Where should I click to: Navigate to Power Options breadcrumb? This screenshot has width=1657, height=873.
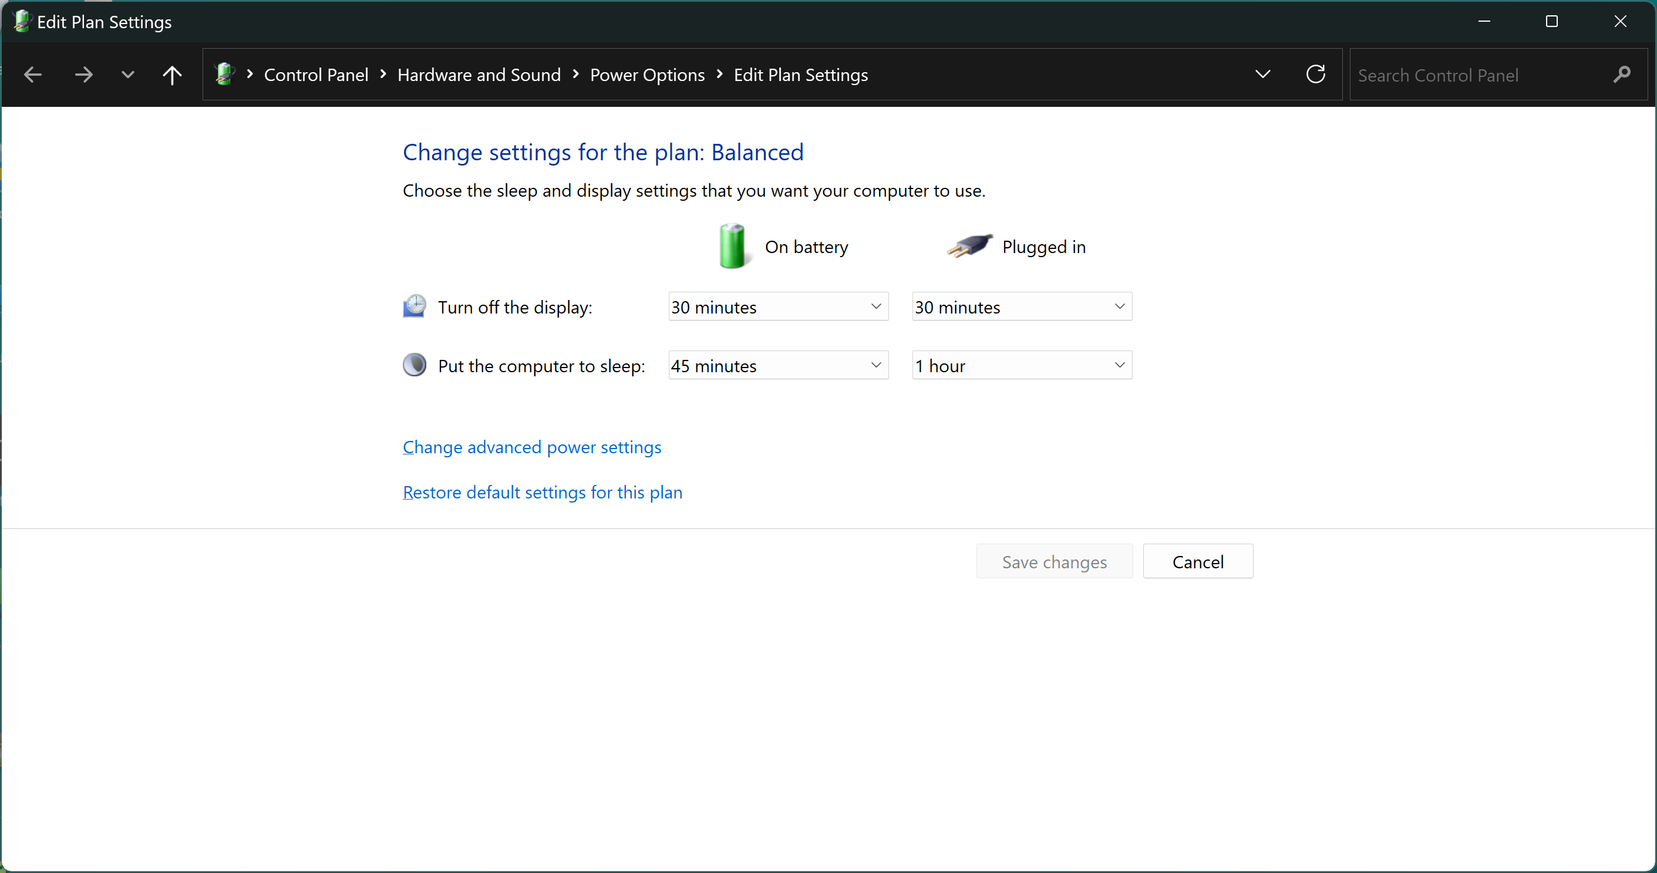[648, 75]
